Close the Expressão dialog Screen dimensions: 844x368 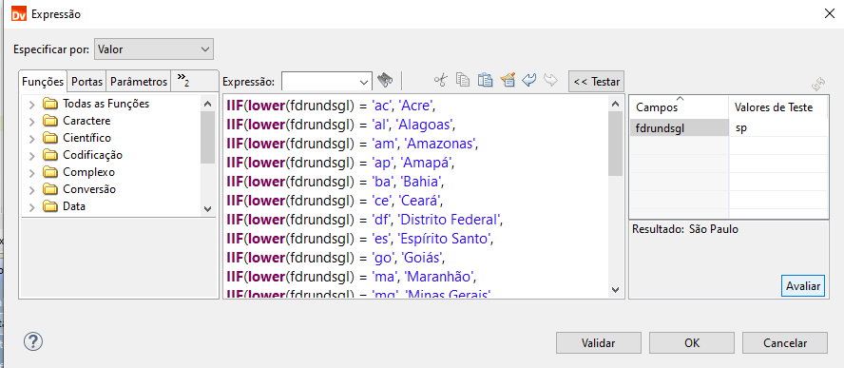point(830,14)
